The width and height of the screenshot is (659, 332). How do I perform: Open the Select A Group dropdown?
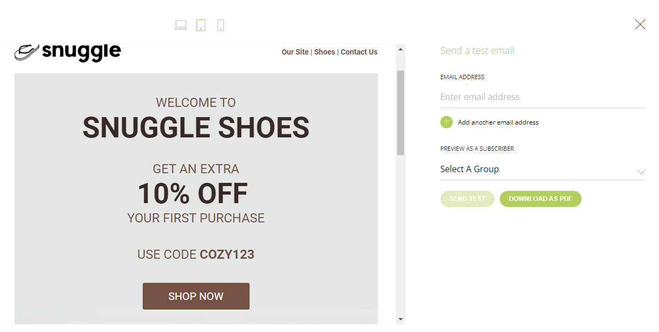[534, 169]
